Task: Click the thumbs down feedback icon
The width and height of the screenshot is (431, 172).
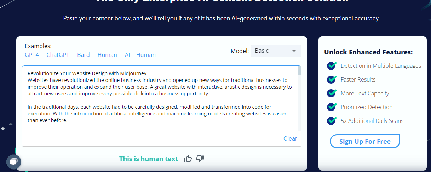Action: [200, 159]
